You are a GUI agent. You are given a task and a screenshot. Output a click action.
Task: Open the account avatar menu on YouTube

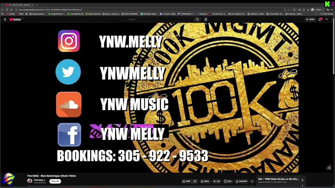coord(327,19)
